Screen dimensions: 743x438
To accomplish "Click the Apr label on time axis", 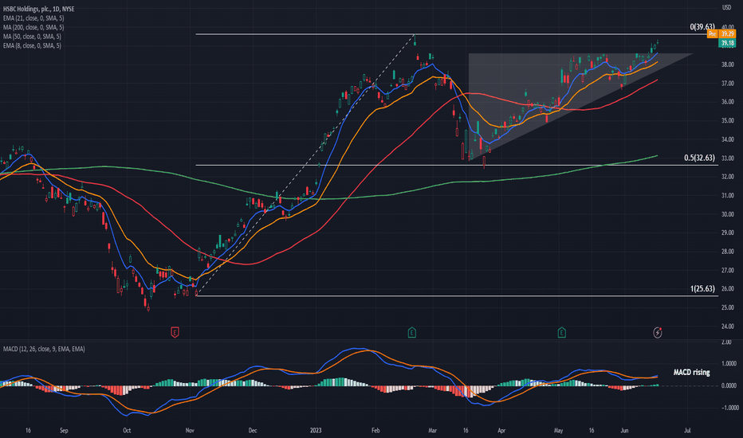I will pos(501,430).
